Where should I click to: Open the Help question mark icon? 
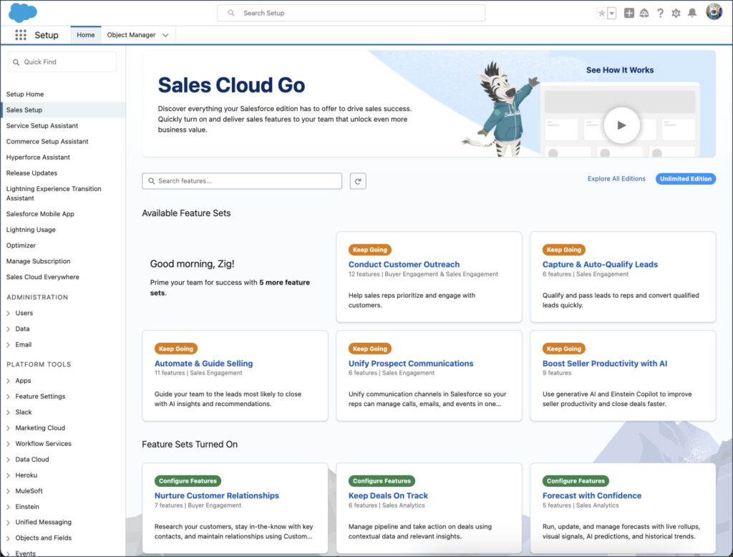pos(660,13)
